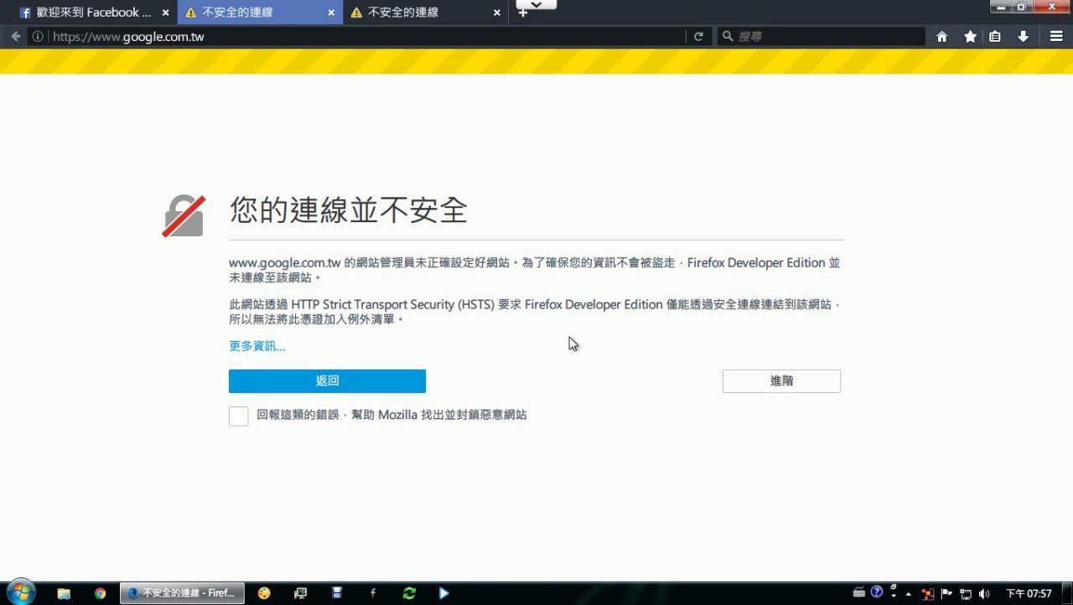The width and height of the screenshot is (1073, 605).
Task: Open the orange app icon in system tray
Action: tap(927, 594)
